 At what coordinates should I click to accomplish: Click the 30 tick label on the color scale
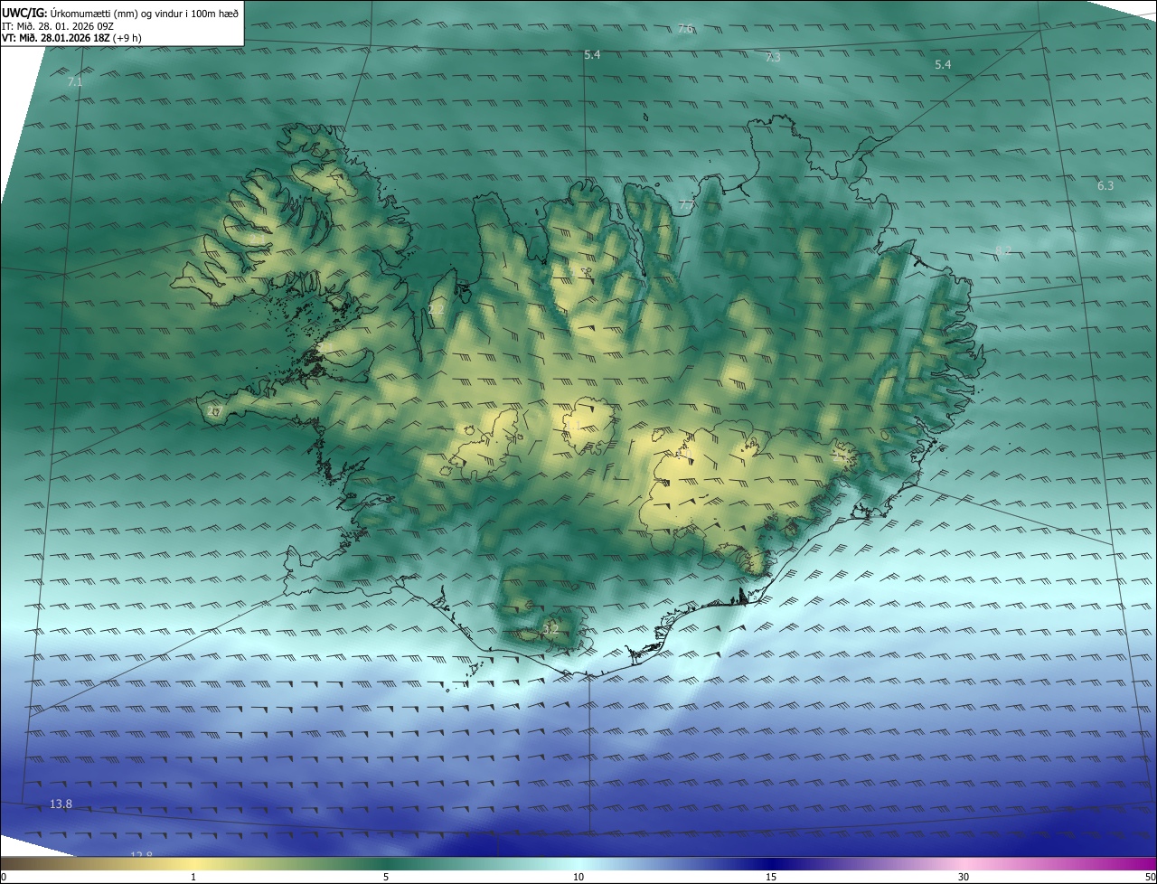964,877
